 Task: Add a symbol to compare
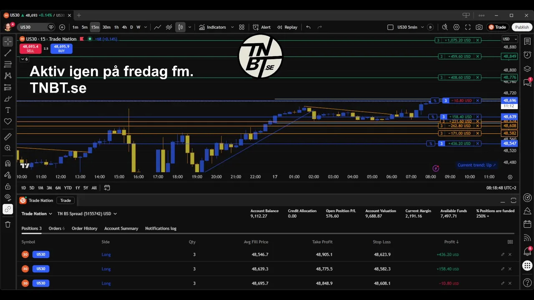pyautogui.click(x=62, y=27)
